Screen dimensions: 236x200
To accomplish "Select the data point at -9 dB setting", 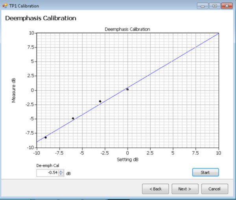I will tap(46, 137).
